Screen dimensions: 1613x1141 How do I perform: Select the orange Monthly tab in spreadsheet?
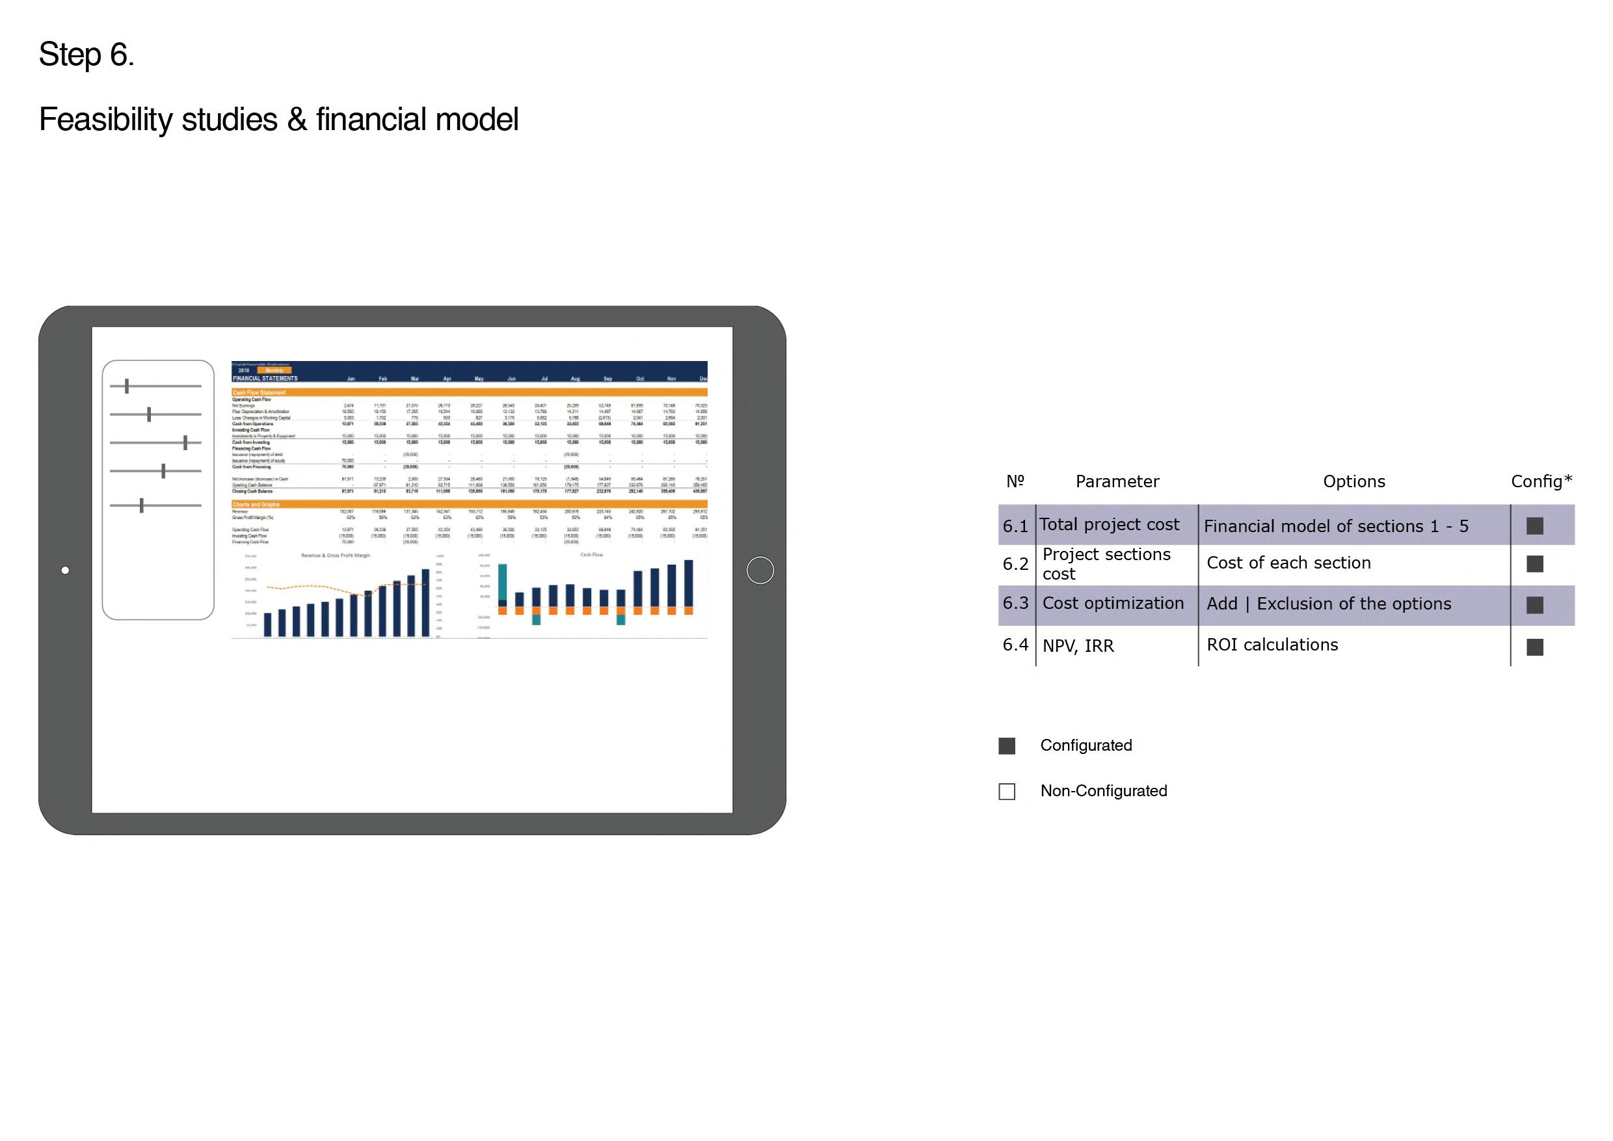[x=274, y=370]
